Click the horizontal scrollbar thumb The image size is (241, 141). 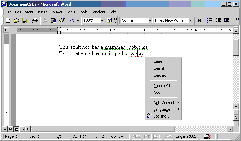coord(103,129)
